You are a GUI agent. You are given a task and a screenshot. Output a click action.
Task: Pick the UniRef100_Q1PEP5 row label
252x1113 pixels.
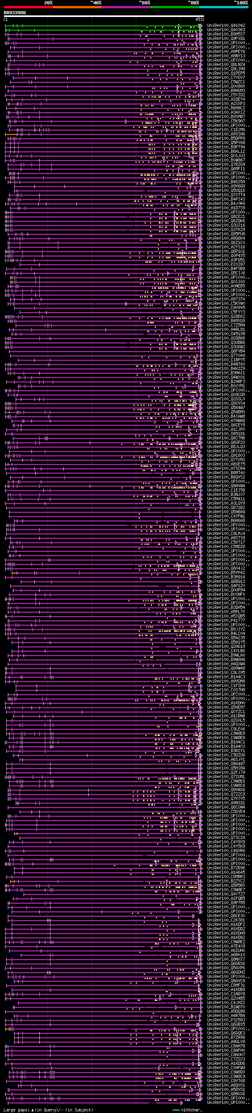click(226, 73)
